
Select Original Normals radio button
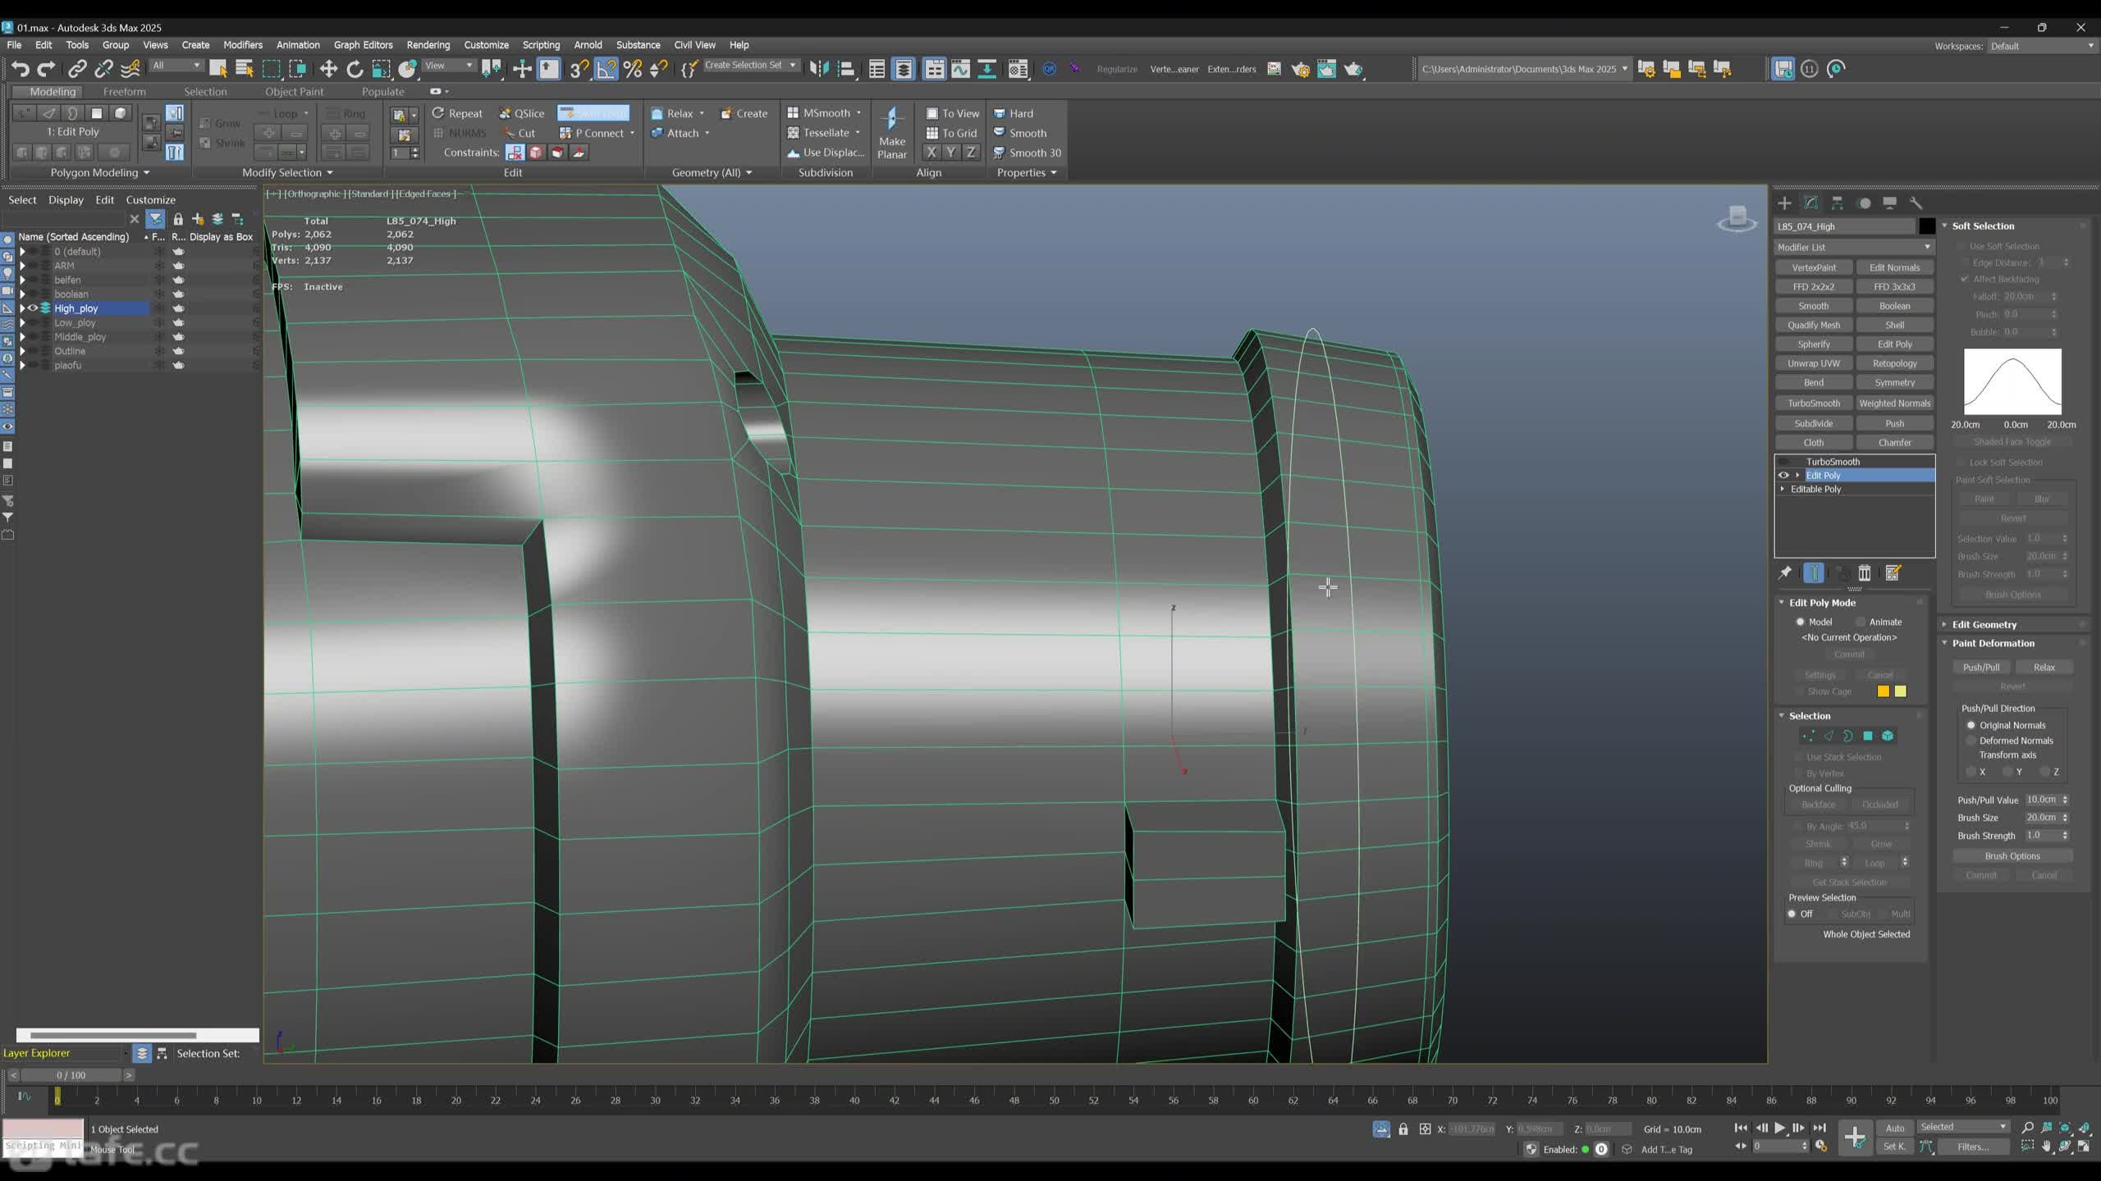[1971, 725]
